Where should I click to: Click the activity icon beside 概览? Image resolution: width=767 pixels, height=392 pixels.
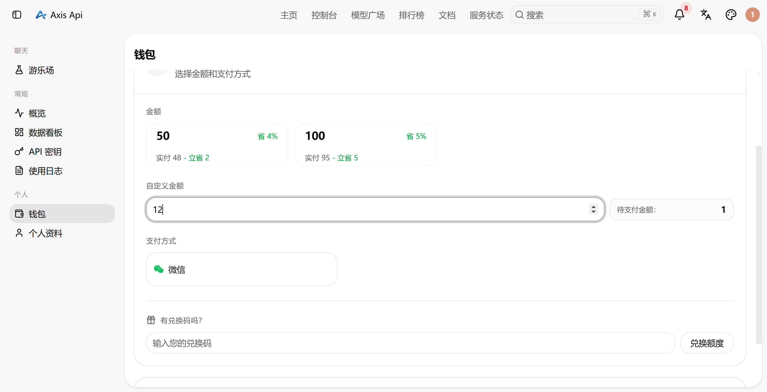[19, 113]
